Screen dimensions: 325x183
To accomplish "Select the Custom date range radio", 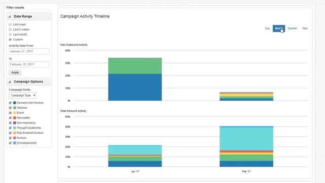I will (x=10, y=40).
